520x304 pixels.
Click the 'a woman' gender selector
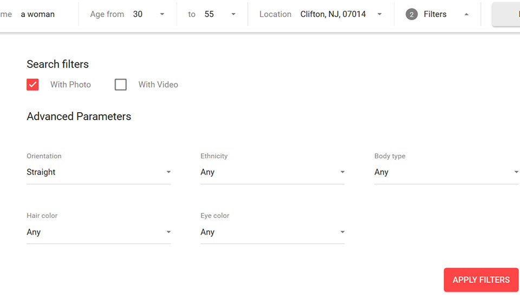[38, 15]
